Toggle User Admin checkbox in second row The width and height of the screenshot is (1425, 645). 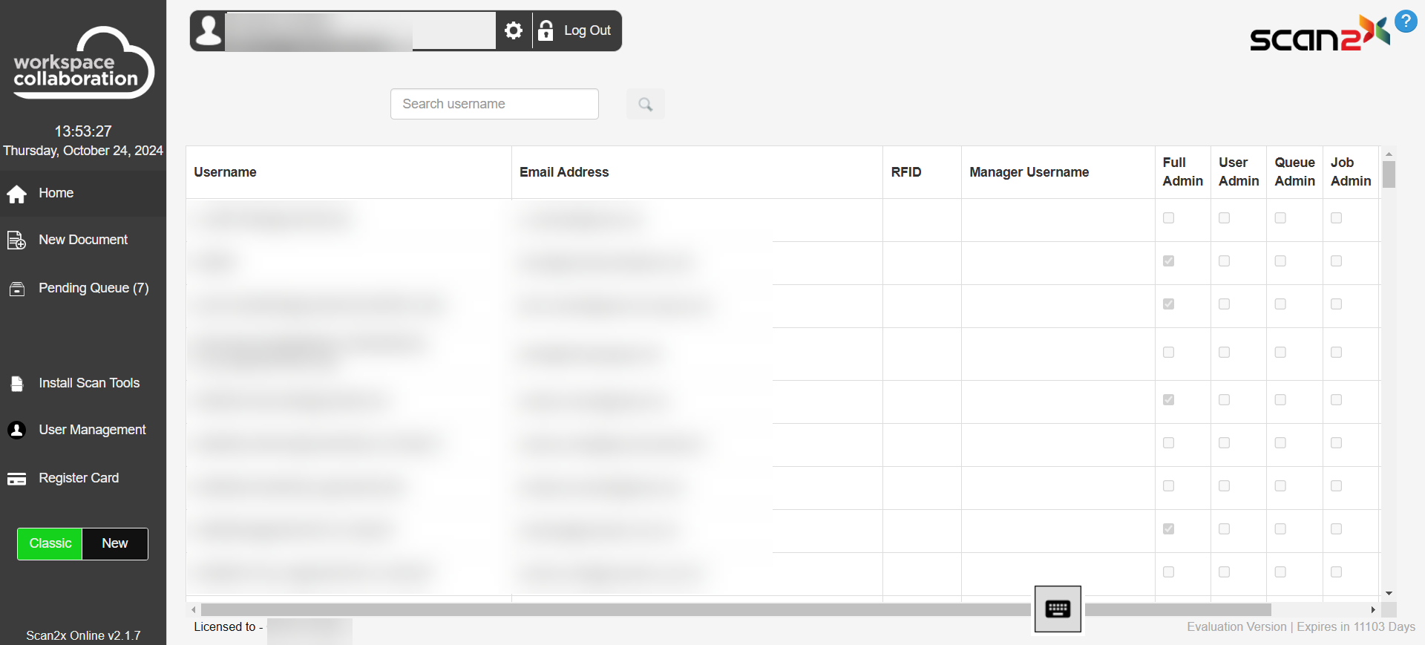point(1225,261)
